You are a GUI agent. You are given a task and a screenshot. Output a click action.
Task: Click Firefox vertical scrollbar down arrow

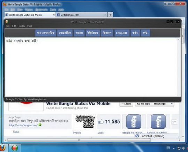coord(183,136)
